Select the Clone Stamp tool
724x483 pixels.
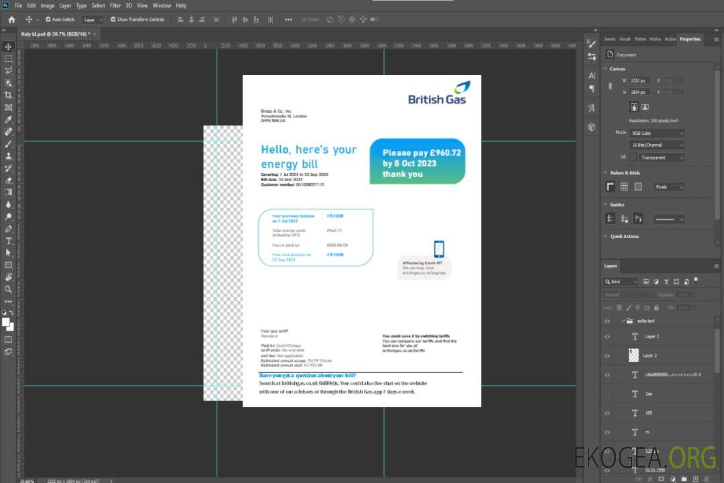[8, 156]
